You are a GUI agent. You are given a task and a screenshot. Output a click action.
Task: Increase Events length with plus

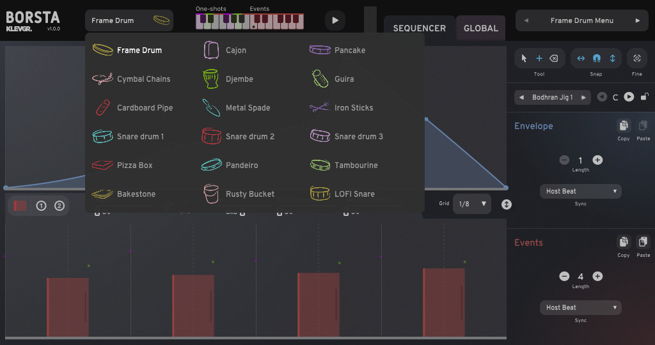point(597,276)
